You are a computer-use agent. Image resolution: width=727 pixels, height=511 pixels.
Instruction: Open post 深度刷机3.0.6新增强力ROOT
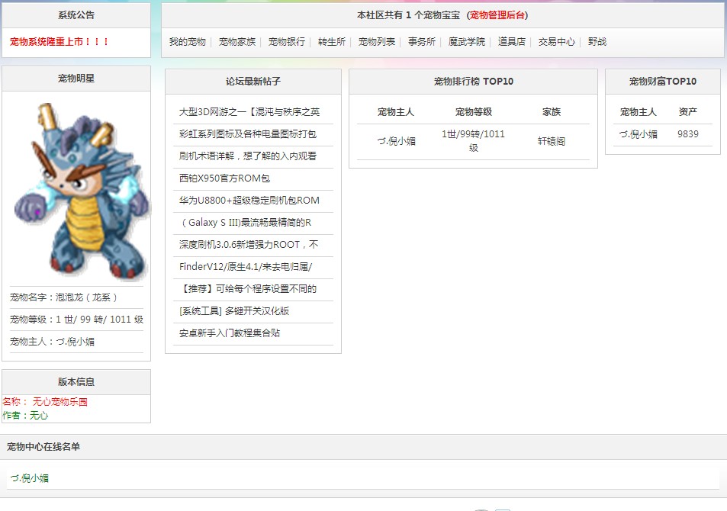[249, 244]
